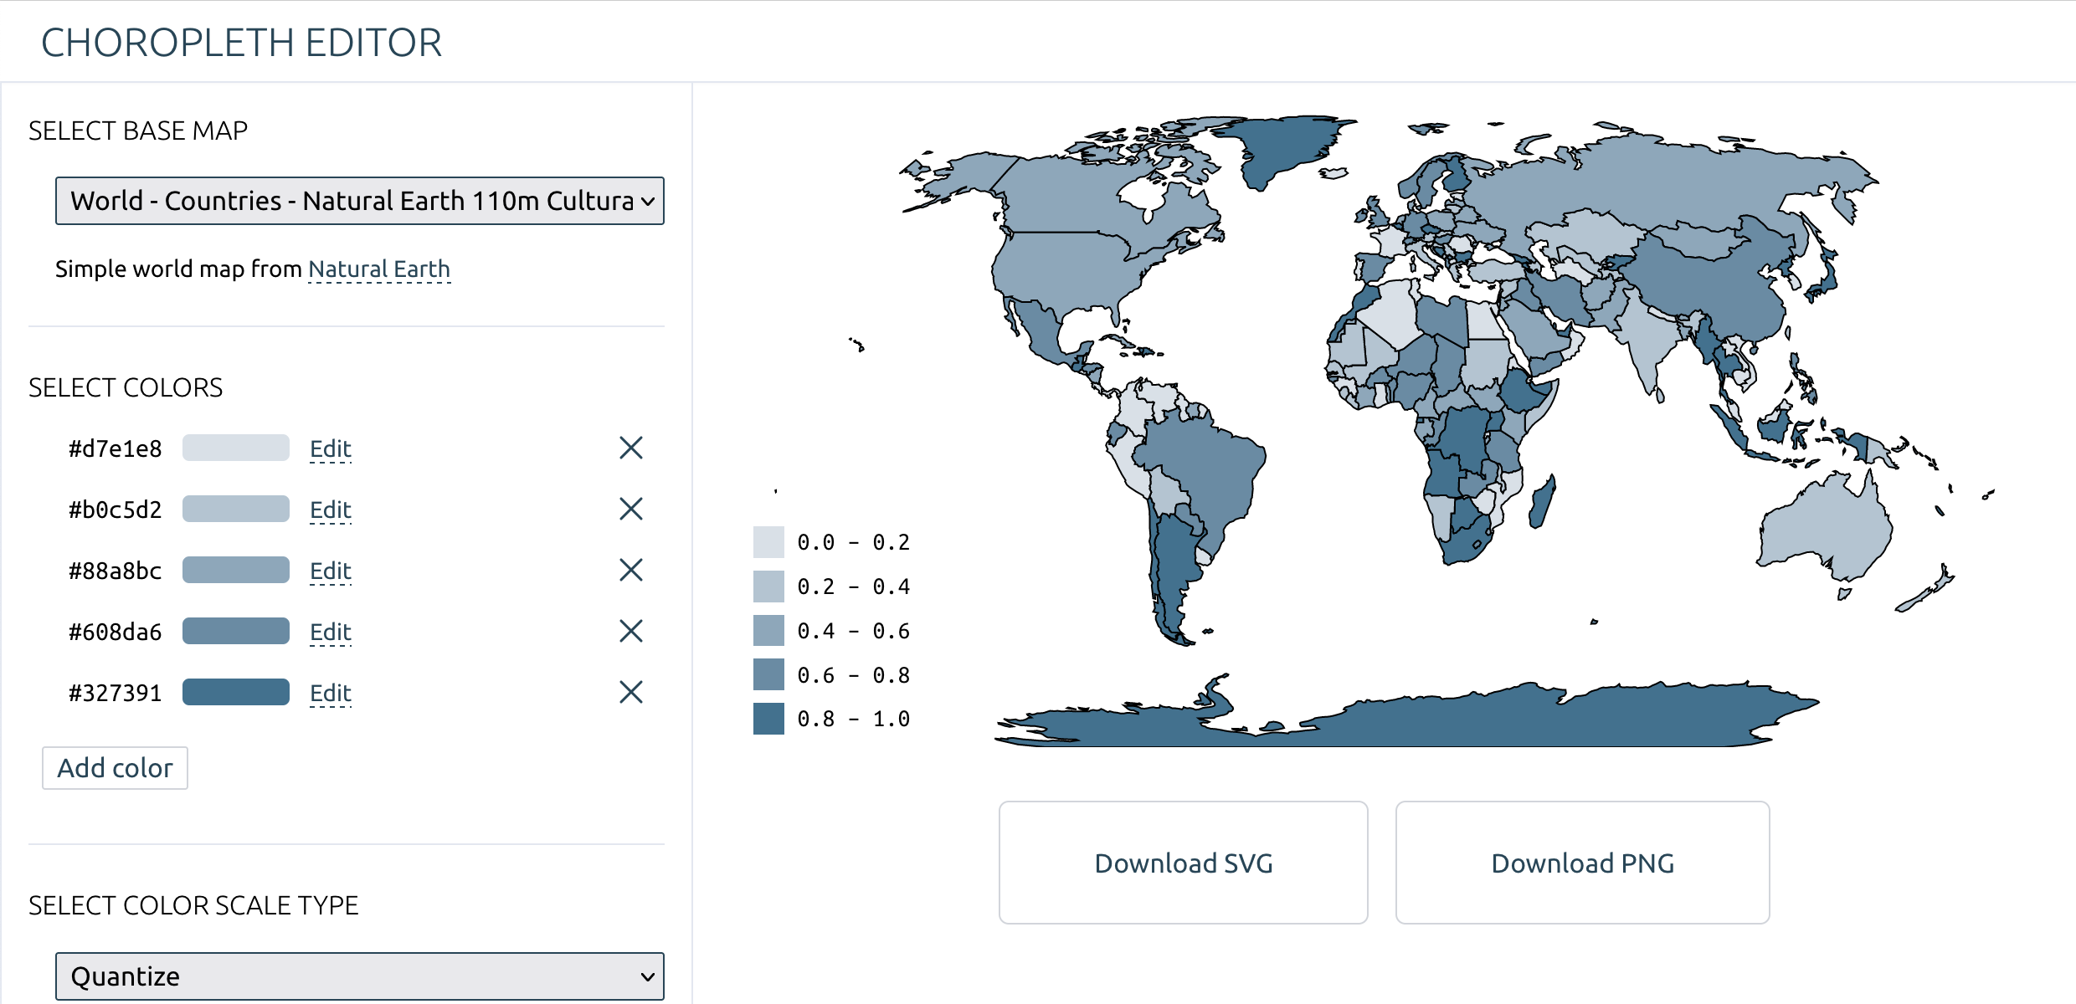Click the Add color button
Viewport: 2076px width, 1004px height.
pyautogui.click(x=115, y=767)
